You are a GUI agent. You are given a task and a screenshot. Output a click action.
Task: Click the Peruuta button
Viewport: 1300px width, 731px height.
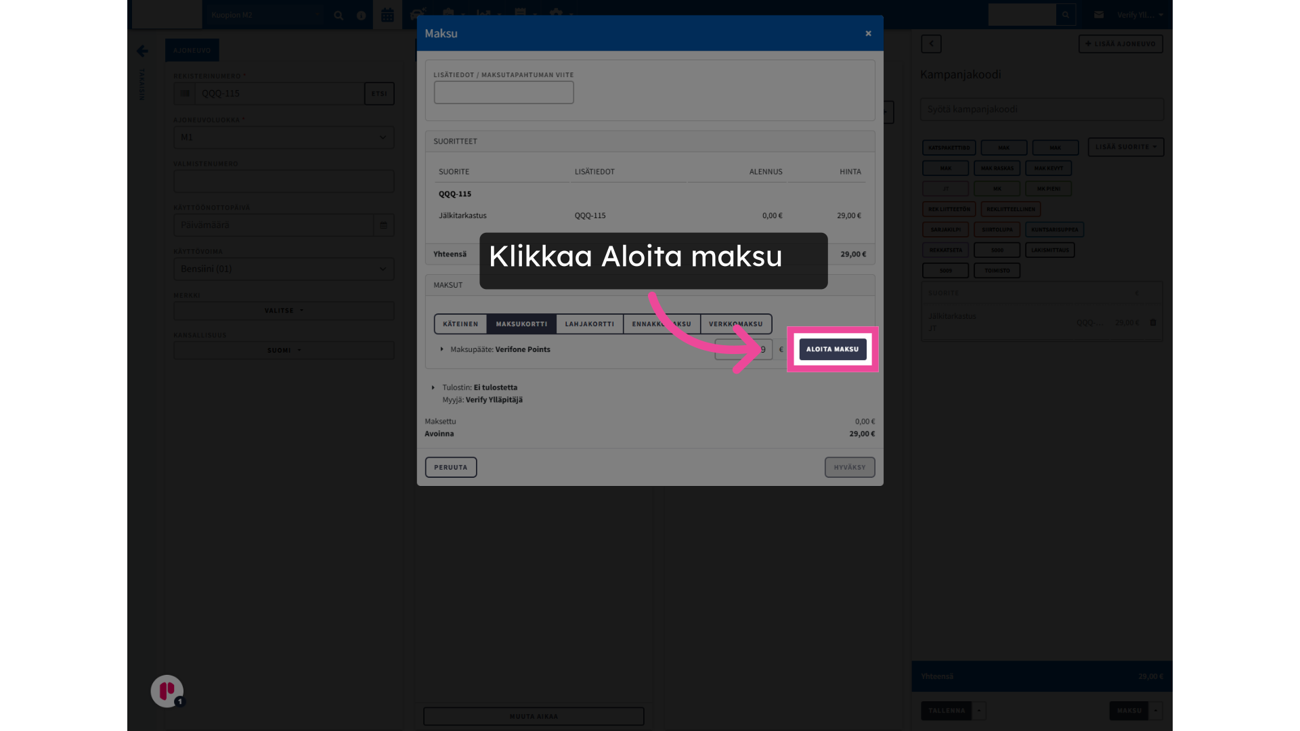tap(451, 467)
